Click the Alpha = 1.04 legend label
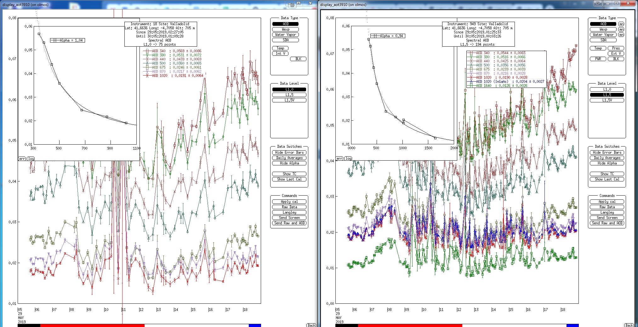638x327 pixels. point(67,40)
